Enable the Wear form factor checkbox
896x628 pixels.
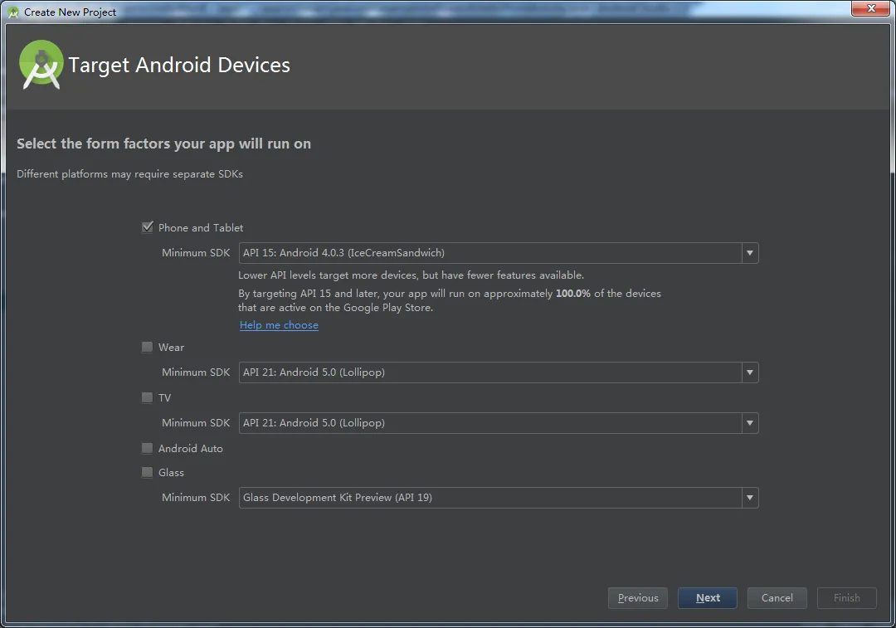(x=148, y=348)
